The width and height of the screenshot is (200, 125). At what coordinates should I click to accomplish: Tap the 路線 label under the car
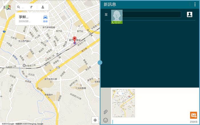tap(45, 21)
